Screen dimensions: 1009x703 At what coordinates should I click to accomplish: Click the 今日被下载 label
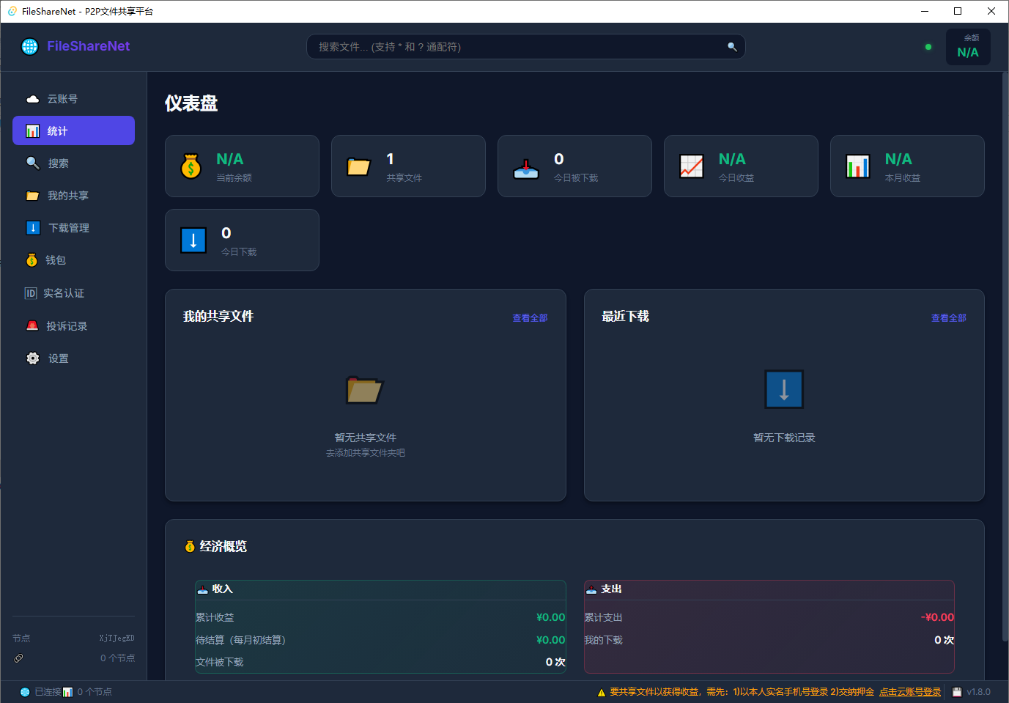point(576,178)
